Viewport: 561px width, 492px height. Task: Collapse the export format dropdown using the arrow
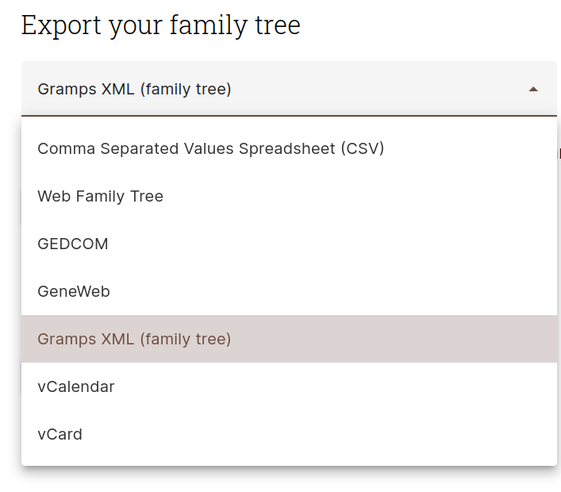533,89
